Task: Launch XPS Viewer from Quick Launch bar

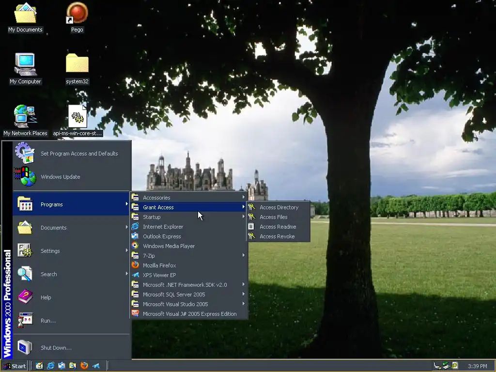Action: pyautogui.click(x=96, y=366)
